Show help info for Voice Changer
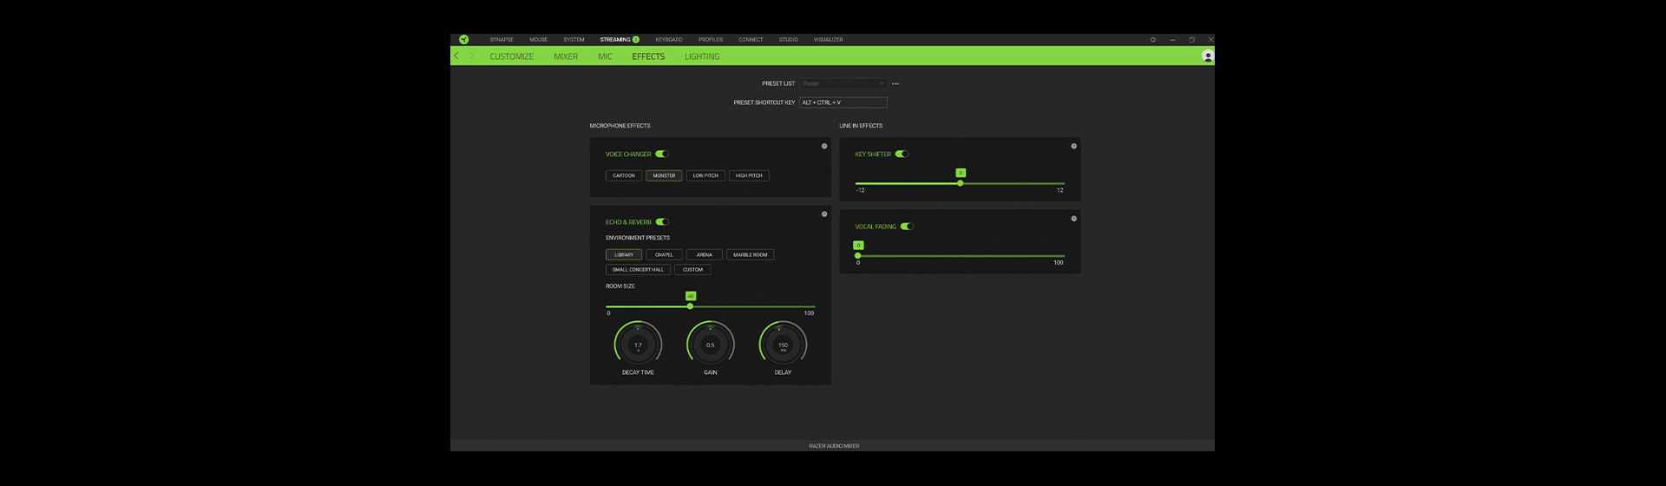This screenshot has width=1666, height=486. pos(824,146)
